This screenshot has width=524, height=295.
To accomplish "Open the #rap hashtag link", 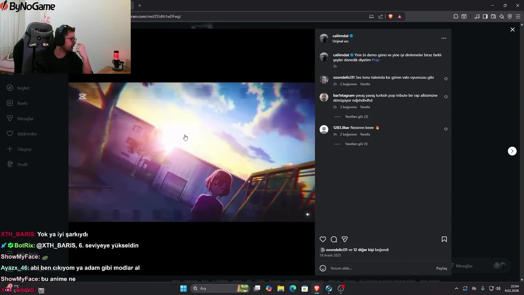I will 375,60.
